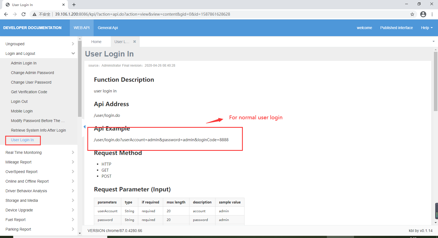Select User Login In in sidebar
This screenshot has height=238, width=438.
coord(22,140)
